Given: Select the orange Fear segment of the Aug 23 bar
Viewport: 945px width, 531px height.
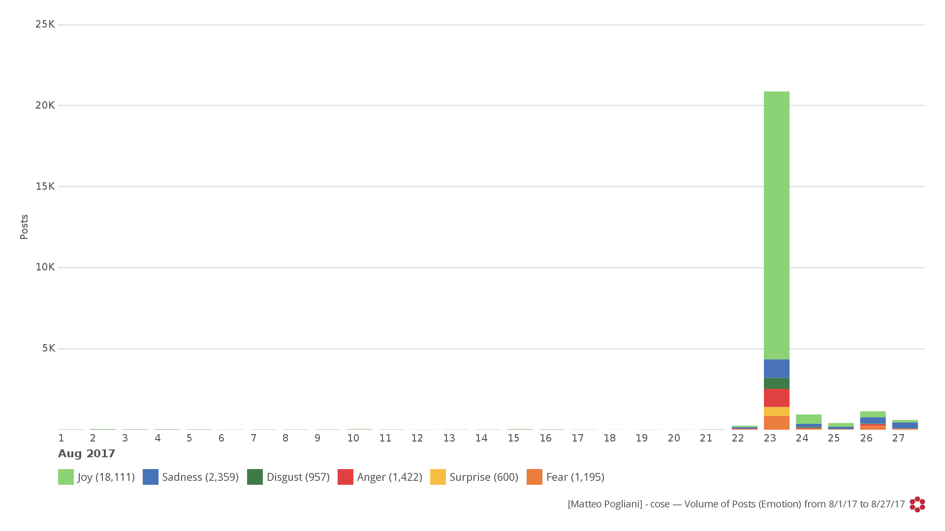Looking at the screenshot, I should pos(776,423).
